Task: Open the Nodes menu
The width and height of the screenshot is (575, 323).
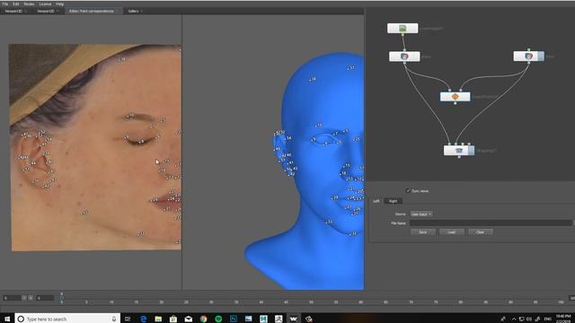Action: [x=29, y=4]
